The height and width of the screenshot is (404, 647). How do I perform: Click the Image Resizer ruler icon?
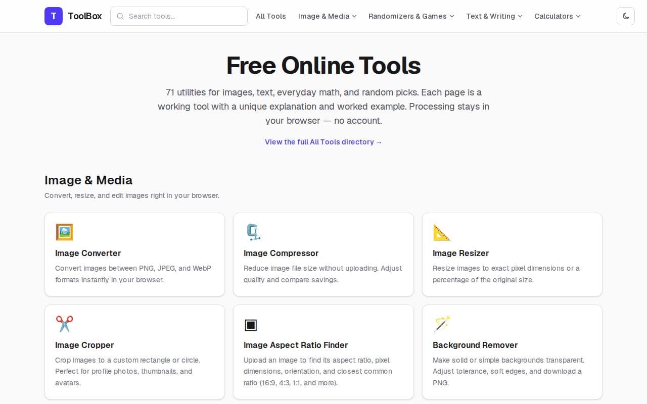click(x=442, y=232)
